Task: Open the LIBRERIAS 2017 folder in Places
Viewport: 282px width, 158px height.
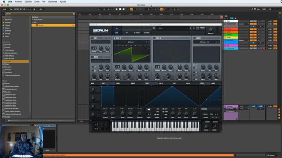Action: 11,95
